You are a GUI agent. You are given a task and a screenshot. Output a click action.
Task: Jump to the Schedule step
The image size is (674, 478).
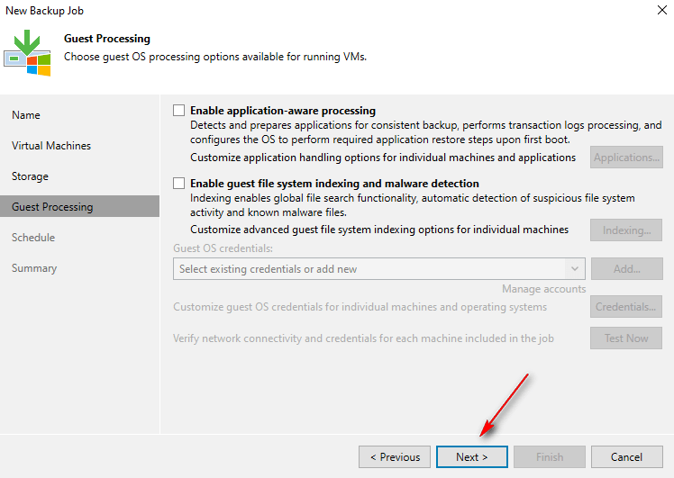(x=33, y=238)
